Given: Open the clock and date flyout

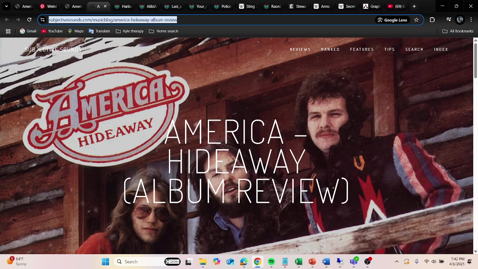Looking at the screenshot, I should (457, 262).
